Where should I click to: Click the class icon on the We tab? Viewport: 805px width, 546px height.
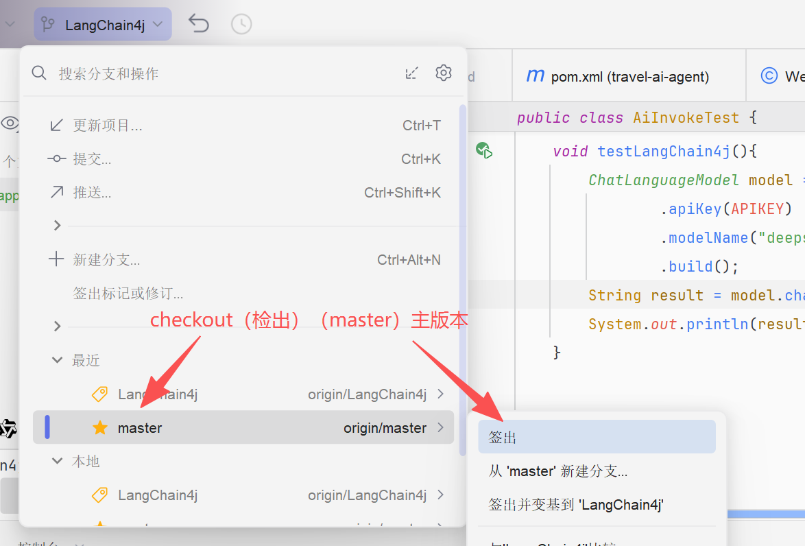(x=769, y=75)
